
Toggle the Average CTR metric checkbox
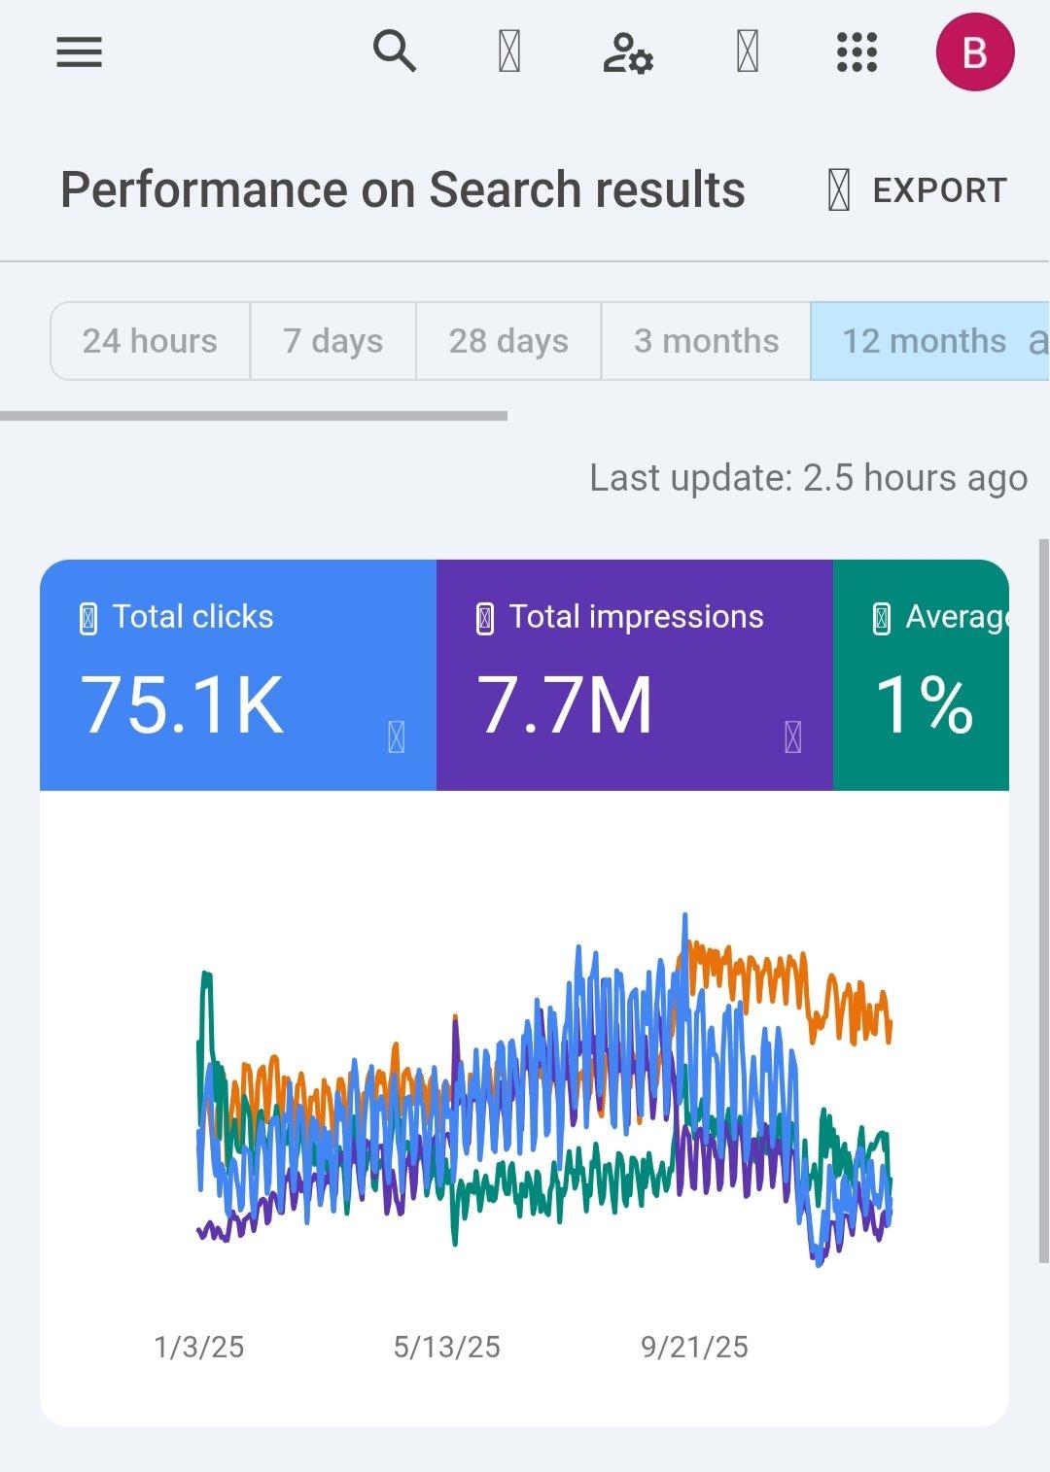pos(882,619)
